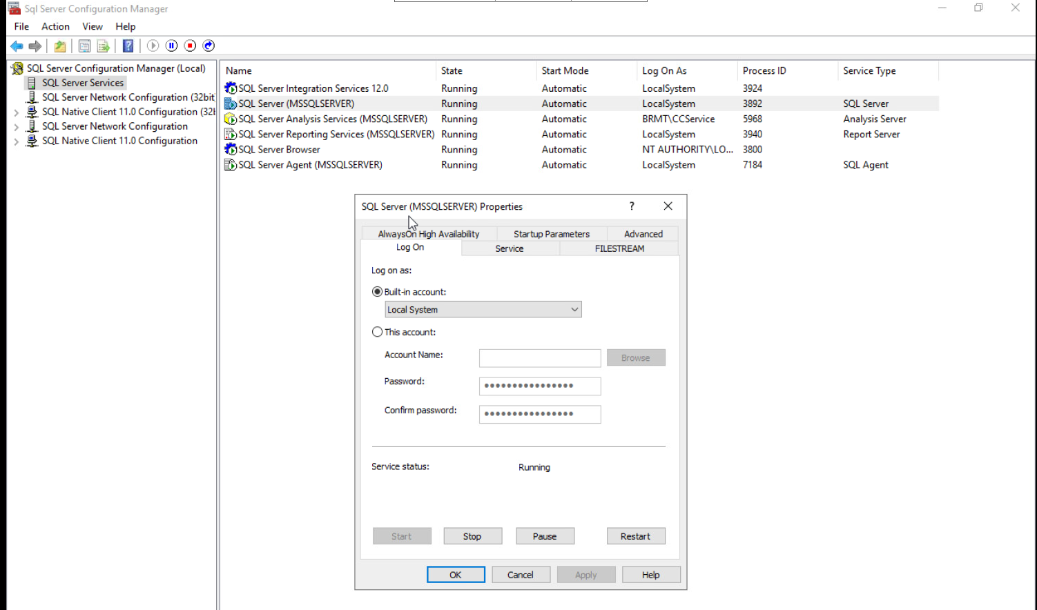Switch to the AlwaysOn High Availability tab
The height and width of the screenshot is (610, 1037).
(x=429, y=234)
